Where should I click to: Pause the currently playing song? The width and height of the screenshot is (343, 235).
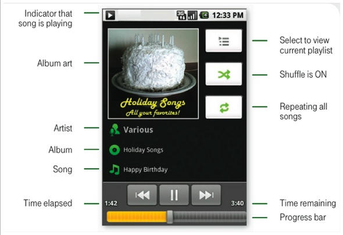click(174, 195)
